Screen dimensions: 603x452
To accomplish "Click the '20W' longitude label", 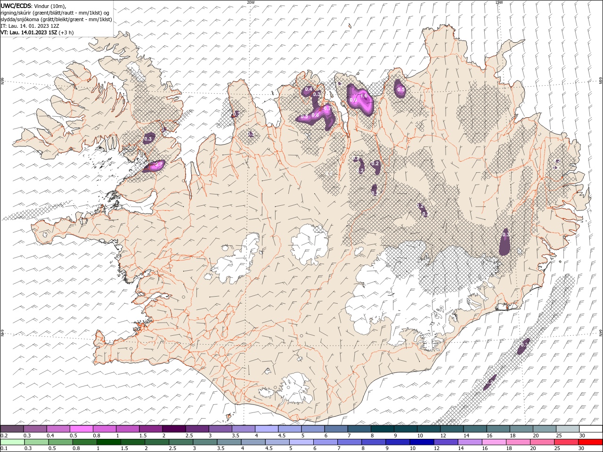I will (x=251, y=2).
